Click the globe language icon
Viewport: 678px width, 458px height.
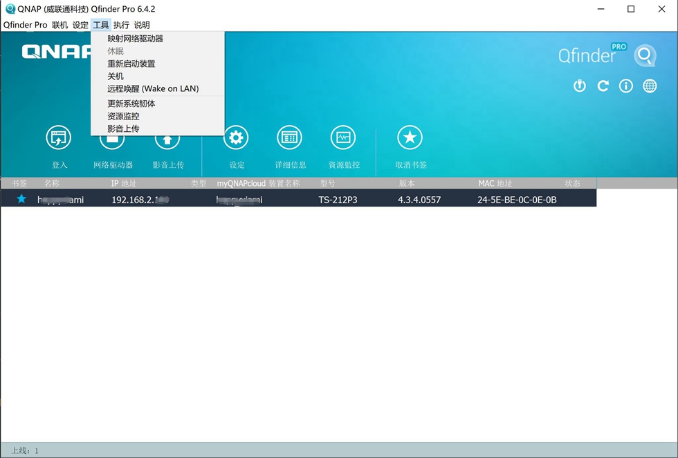click(650, 86)
